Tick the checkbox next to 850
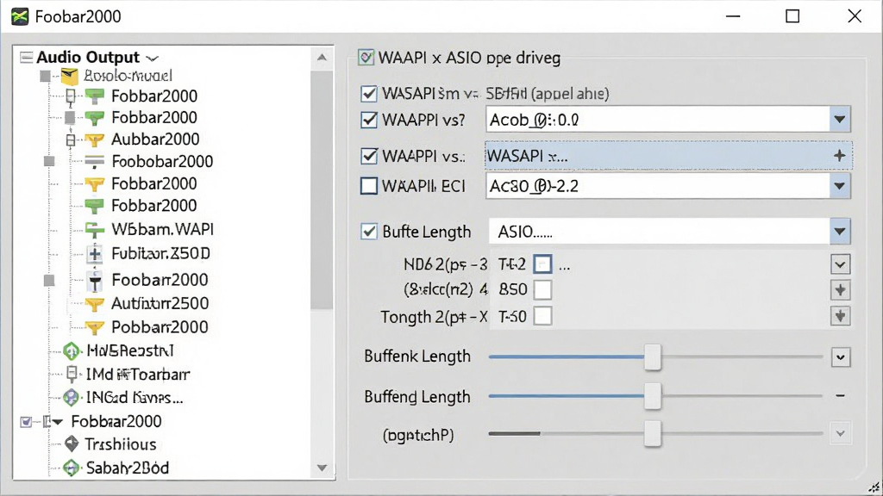This screenshot has height=496, width=883. [543, 290]
